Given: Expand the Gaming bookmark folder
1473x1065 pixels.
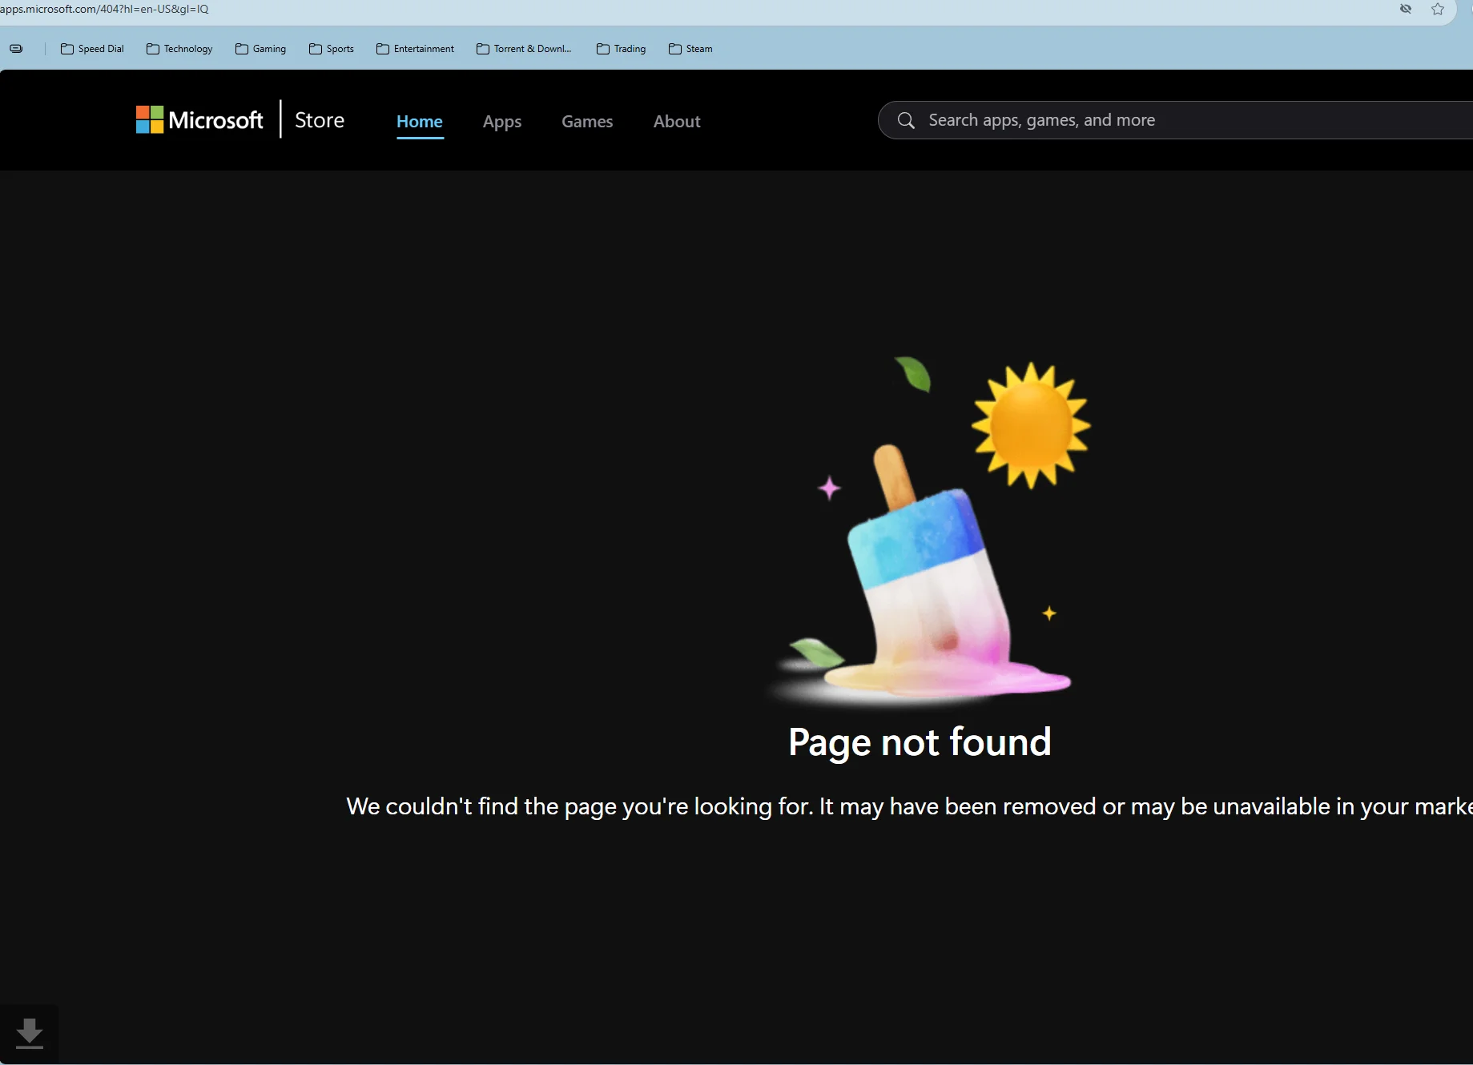Looking at the screenshot, I should pyautogui.click(x=260, y=49).
